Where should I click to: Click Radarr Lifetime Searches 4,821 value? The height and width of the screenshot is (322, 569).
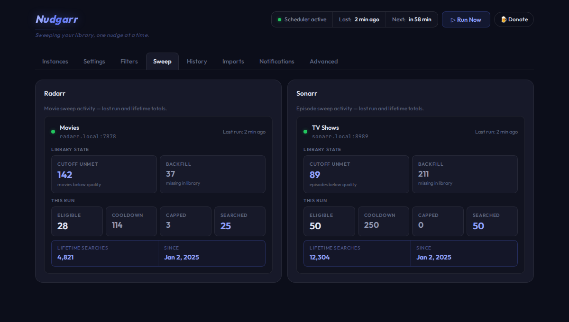tap(65, 257)
